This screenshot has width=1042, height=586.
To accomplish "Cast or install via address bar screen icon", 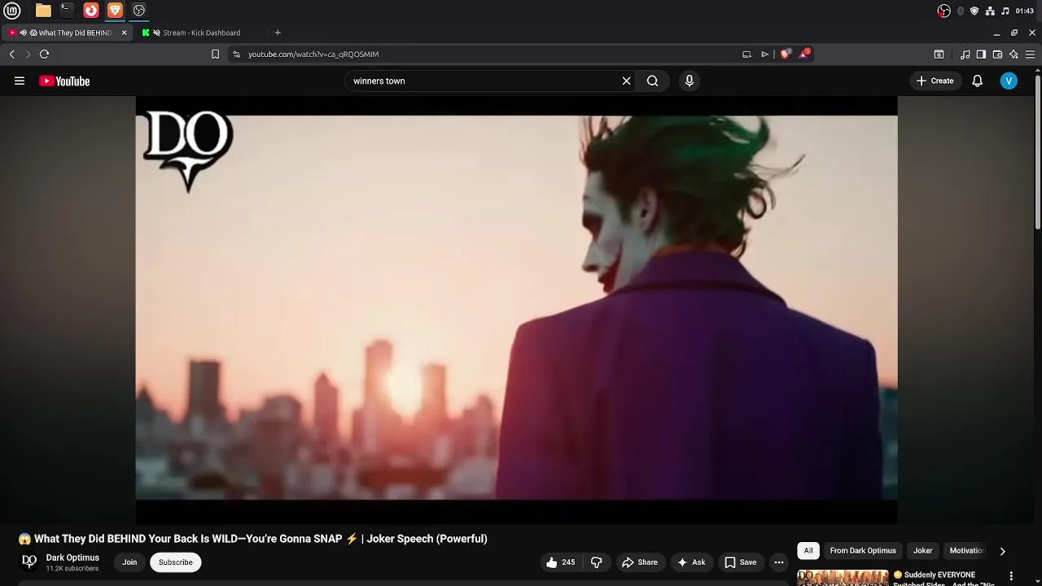I will tap(746, 54).
